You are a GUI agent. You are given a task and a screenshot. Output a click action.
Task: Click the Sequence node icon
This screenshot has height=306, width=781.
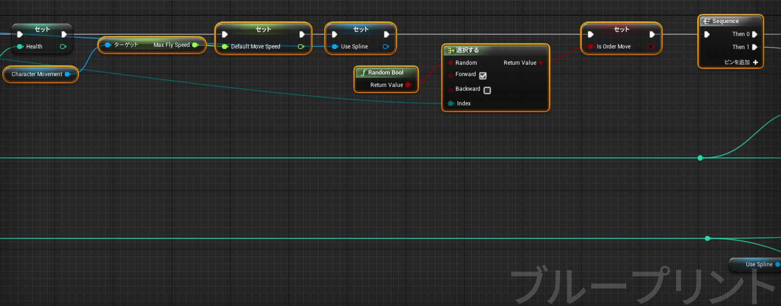(x=706, y=21)
